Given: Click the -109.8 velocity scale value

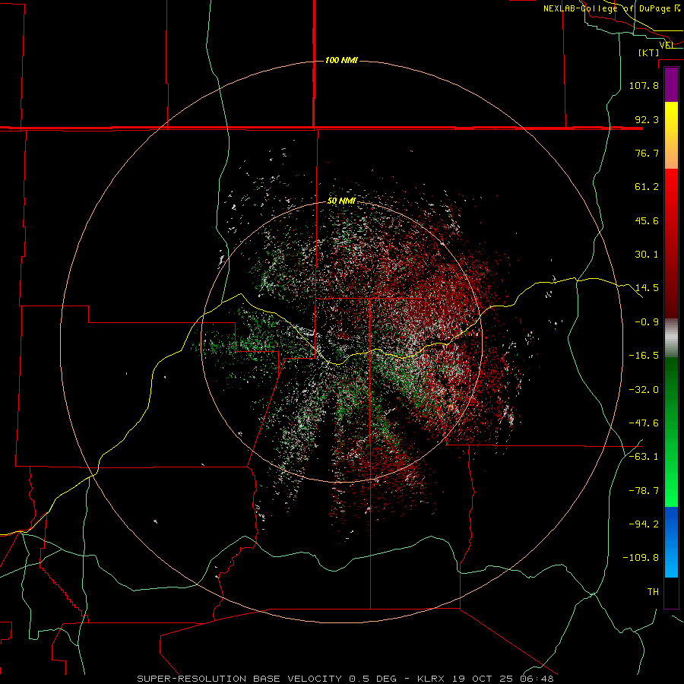Looking at the screenshot, I should click(x=641, y=558).
